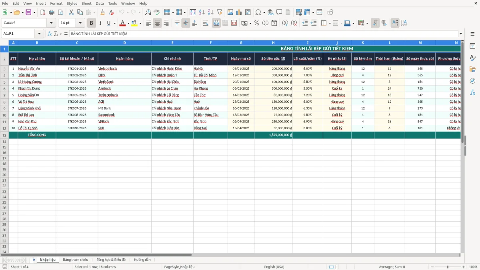Insert a pivot table

point(248,12)
